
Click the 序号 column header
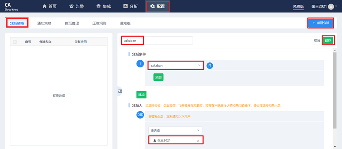(x=28, y=42)
